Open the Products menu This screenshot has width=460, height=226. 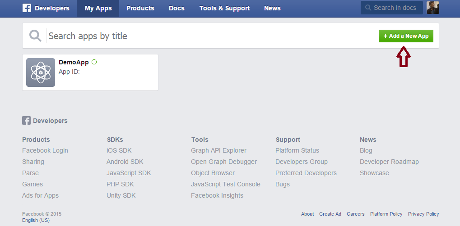pos(140,8)
